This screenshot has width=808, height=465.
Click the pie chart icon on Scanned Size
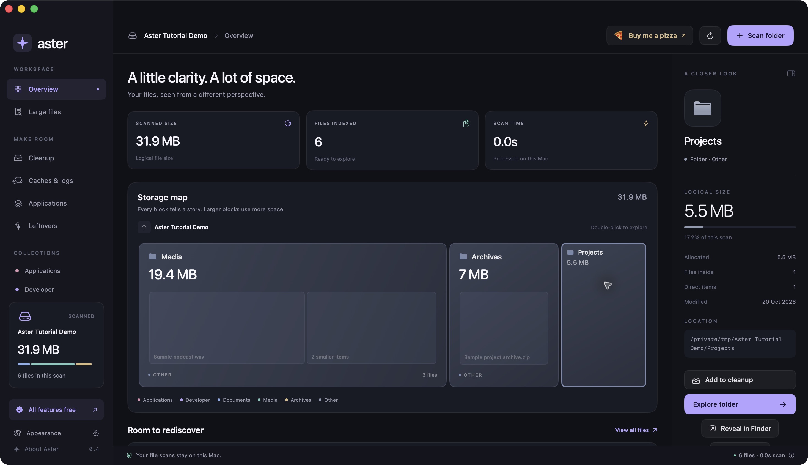[287, 123]
